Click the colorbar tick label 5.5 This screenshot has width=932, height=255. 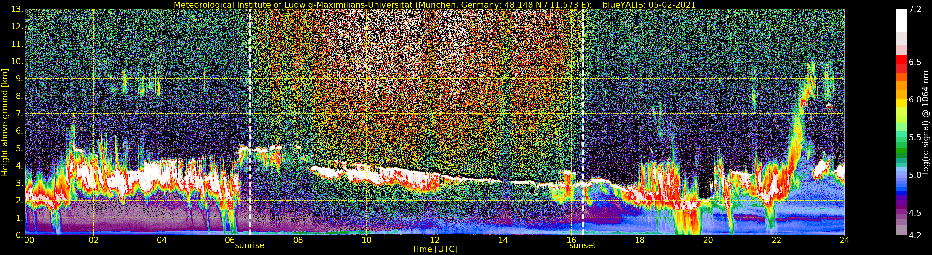[x=915, y=137]
